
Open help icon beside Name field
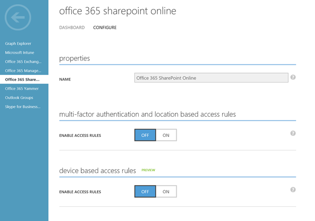(293, 77)
